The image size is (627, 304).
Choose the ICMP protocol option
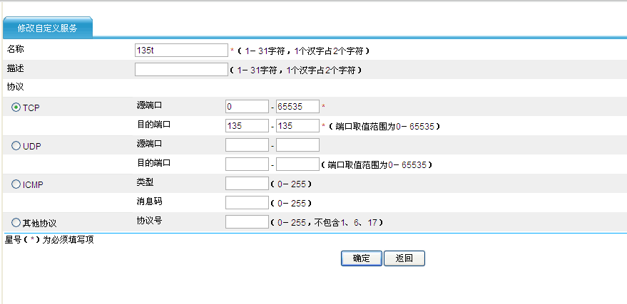(x=16, y=184)
